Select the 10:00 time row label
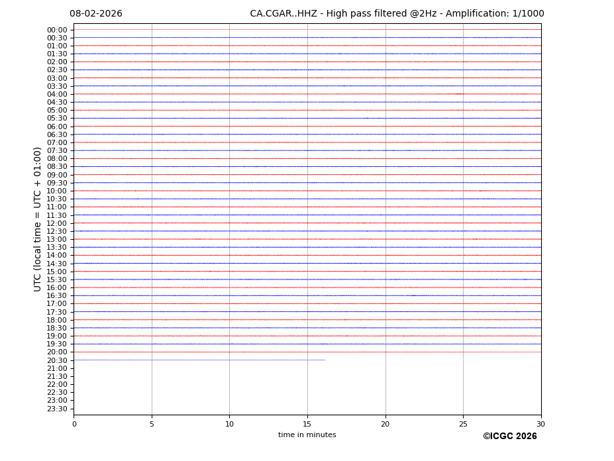 pos(57,191)
